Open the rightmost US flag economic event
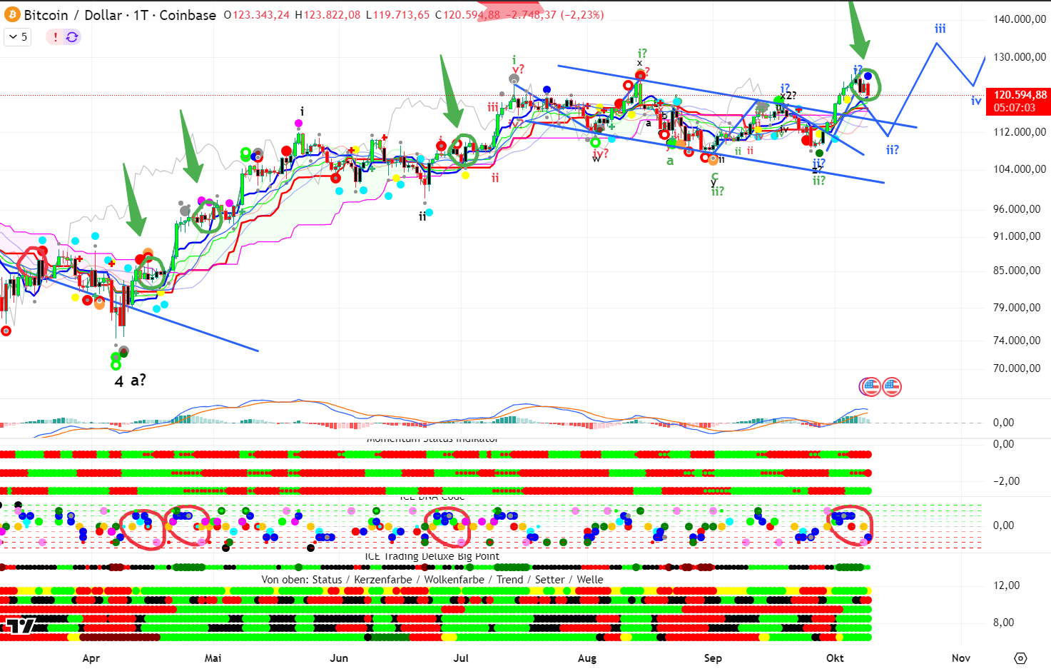 (x=892, y=387)
